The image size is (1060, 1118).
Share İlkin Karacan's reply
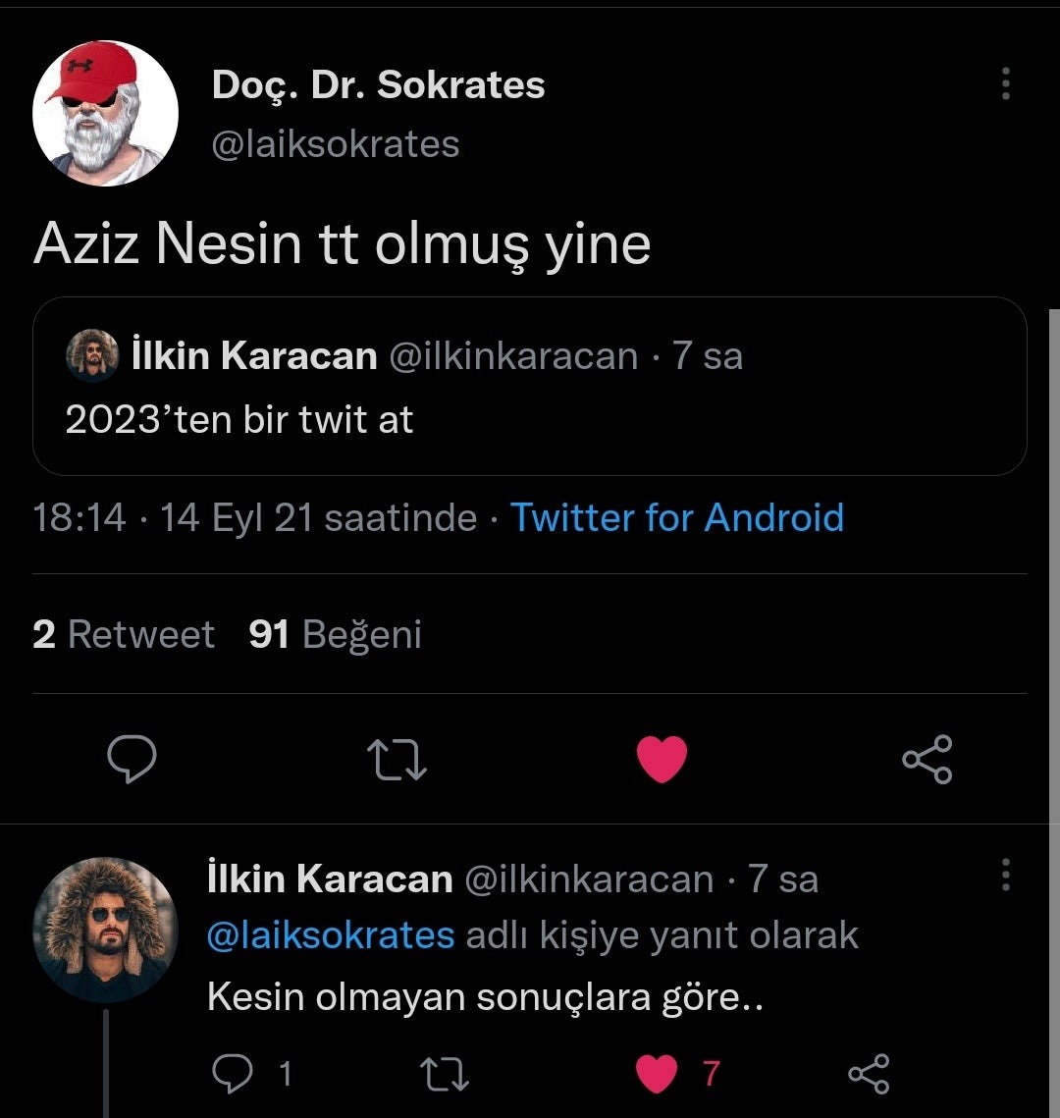pos(869,1074)
